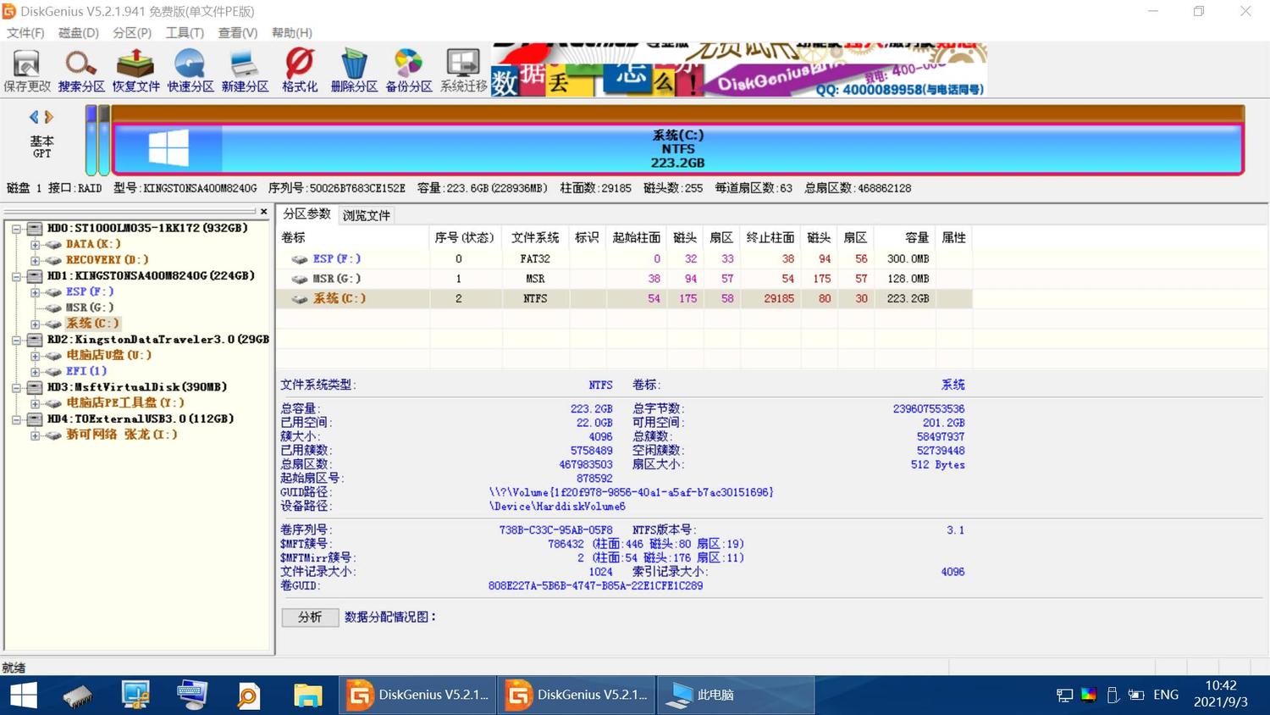
Task: Go to previous disk with left arrow
Action: click(34, 117)
